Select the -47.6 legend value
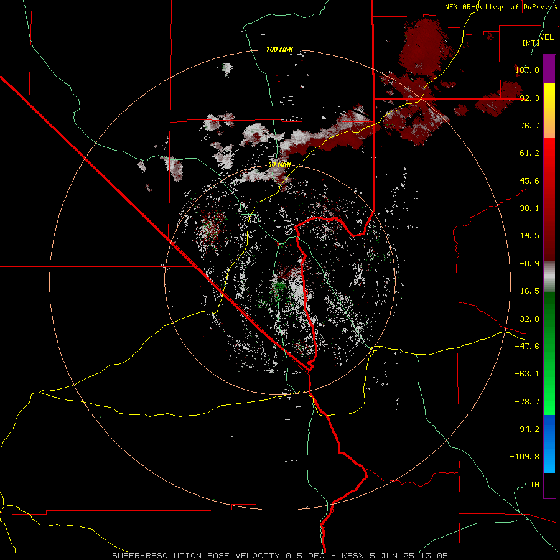The height and width of the screenshot is (560, 560). (527, 346)
